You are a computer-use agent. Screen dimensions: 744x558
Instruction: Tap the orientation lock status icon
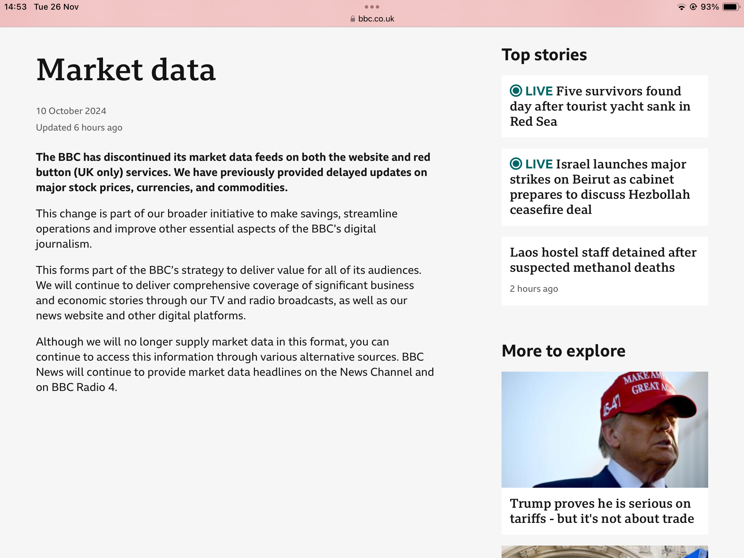(x=693, y=7)
